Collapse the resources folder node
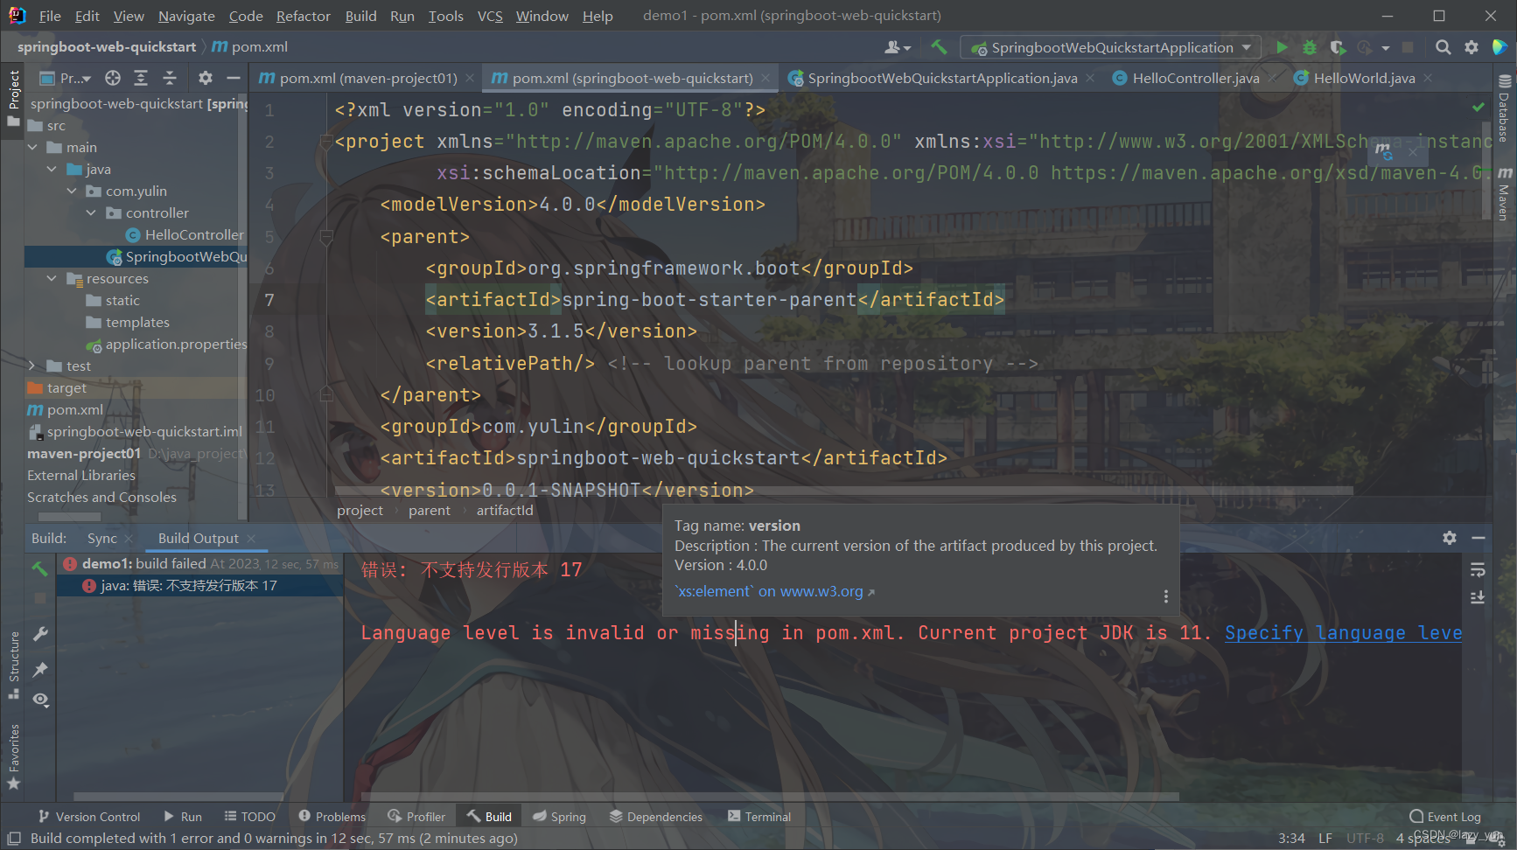Screen dimensions: 1517x850 pyautogui.click(x=52, y=278)
